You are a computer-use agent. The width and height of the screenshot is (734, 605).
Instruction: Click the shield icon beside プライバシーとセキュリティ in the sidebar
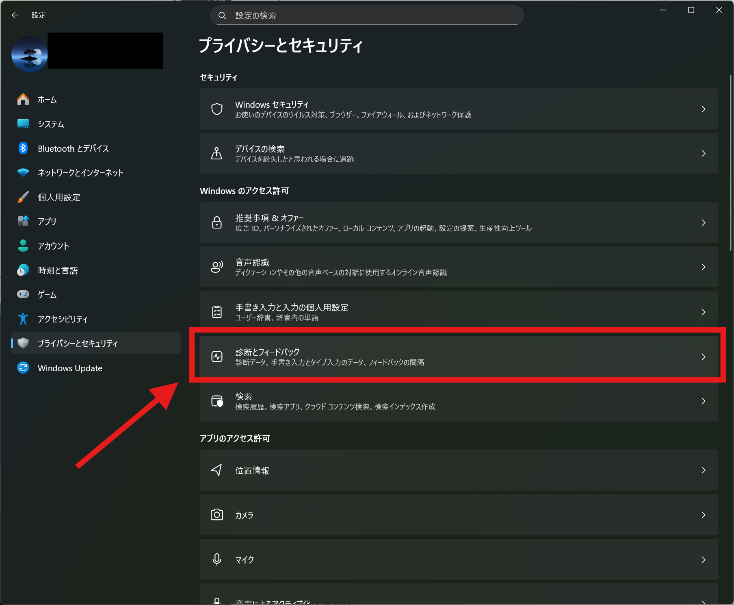[x=23, y=343]
